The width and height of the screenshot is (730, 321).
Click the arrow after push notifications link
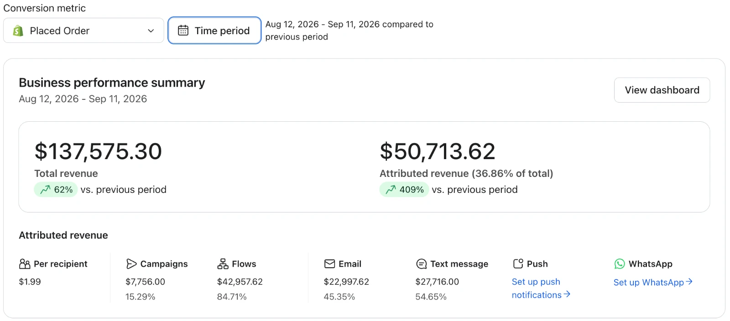567,295
